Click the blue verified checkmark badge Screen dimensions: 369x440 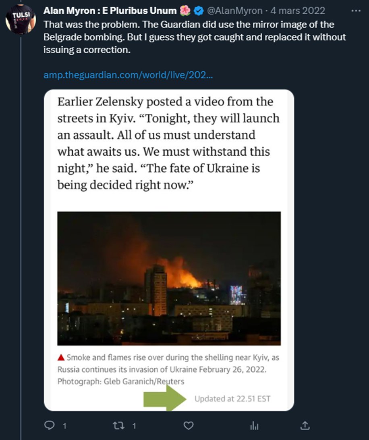coord(199,11)
